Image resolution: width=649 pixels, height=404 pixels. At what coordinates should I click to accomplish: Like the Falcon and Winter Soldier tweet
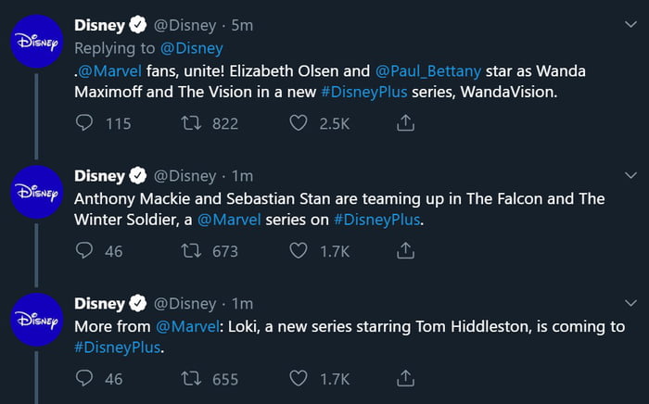(x=298, y=250)
